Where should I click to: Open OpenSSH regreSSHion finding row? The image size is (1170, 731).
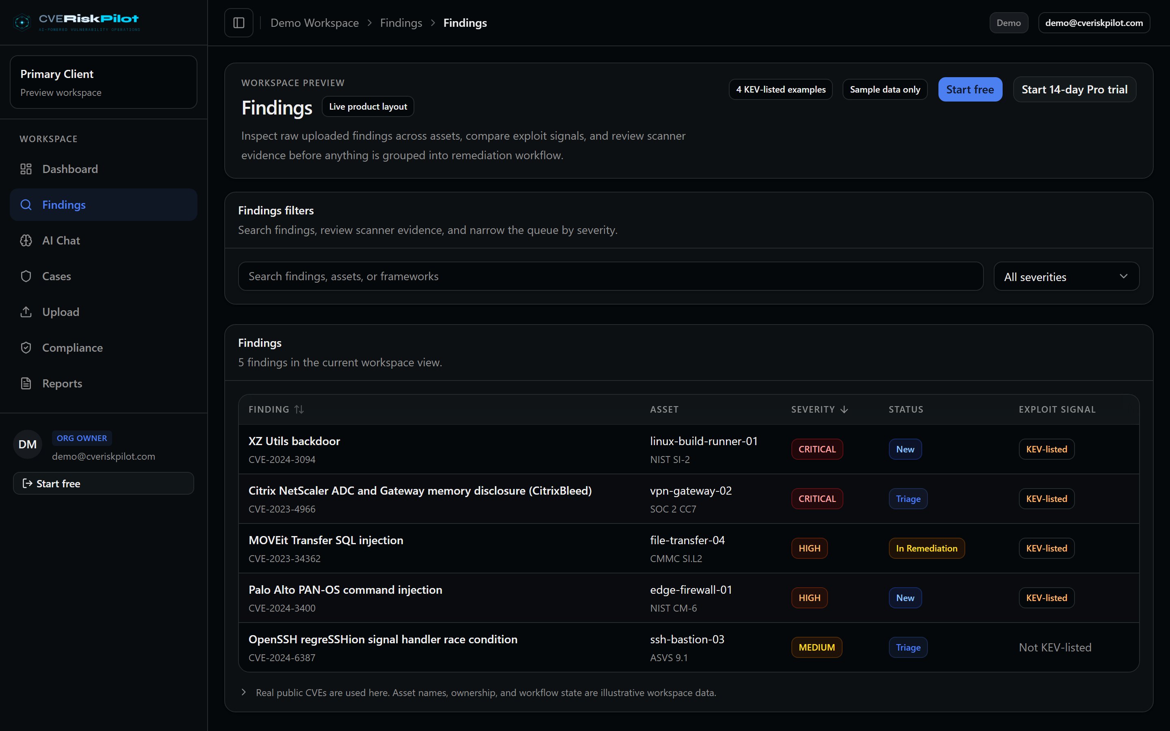click(x=689, y=647)
